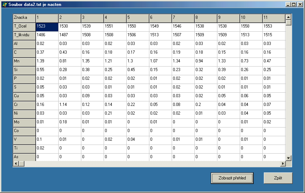Screen dimensions: 305x193
Task: Click the Ni row header
Action: (24, 115)
